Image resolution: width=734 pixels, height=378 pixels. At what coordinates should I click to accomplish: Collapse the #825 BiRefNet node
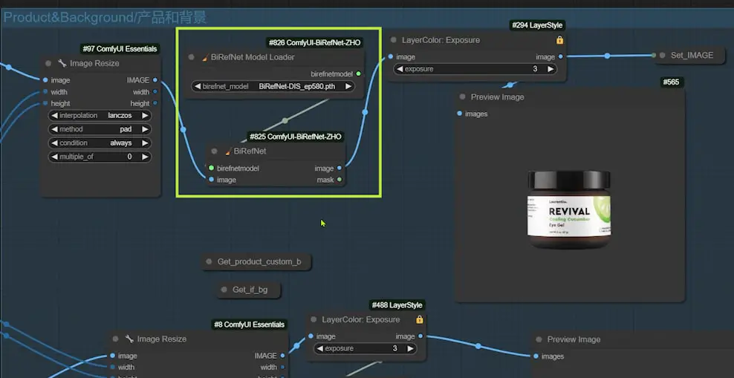[x=214, y=151]
